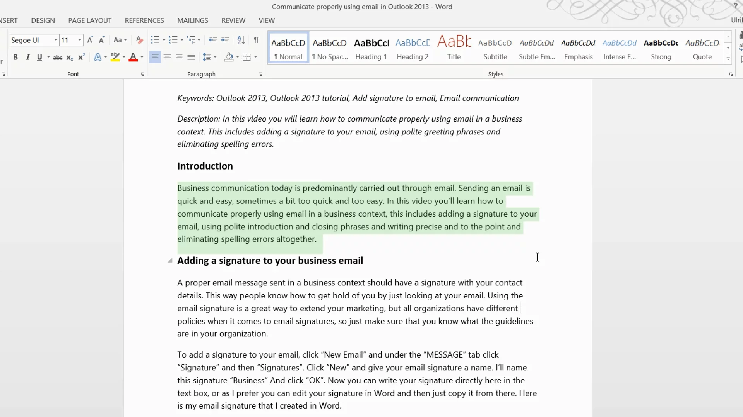The image size is (743, 417).
Task: Open the font name dropdown
Action: click(56, 40)
